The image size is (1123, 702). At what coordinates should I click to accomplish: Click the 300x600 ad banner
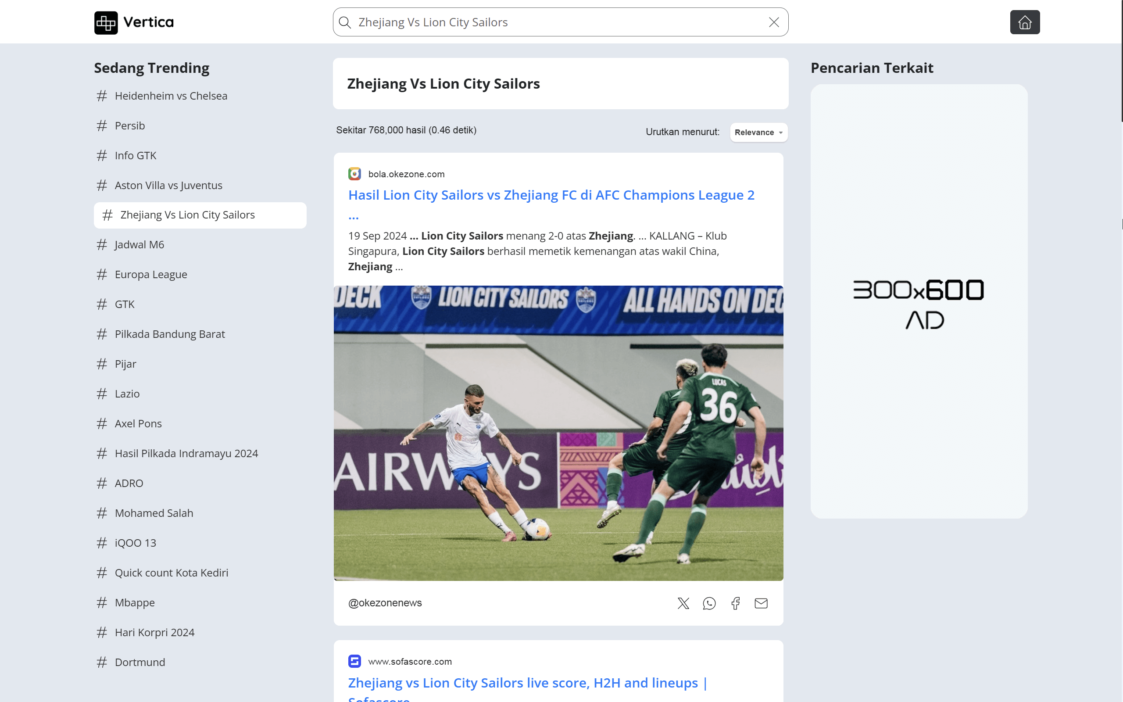[918, 302]
